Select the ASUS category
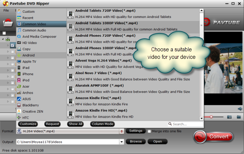 (41, 99)
